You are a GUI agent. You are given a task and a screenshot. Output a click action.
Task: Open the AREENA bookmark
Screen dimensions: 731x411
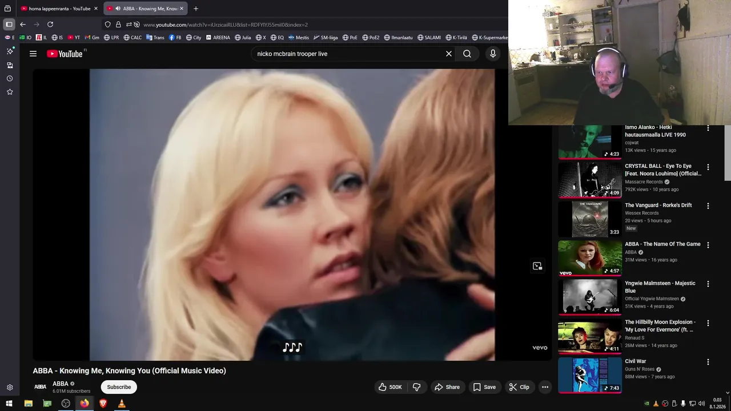point(218,38)
